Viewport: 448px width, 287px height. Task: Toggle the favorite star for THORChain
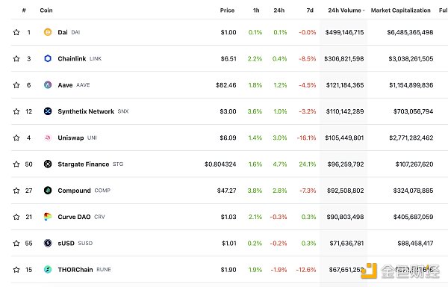[16, 270]
